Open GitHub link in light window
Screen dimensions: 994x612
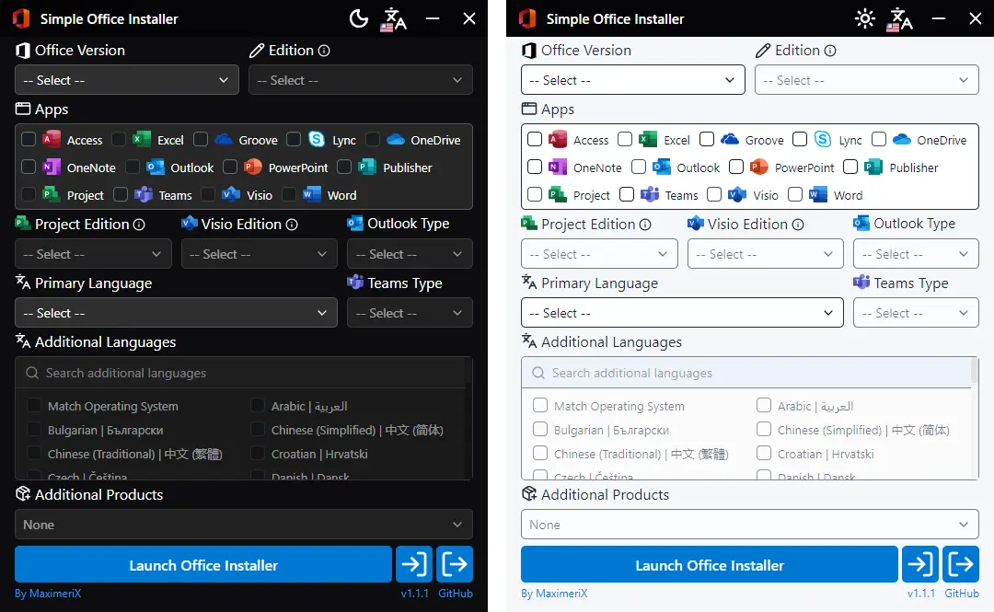click(x=962, y=594)
